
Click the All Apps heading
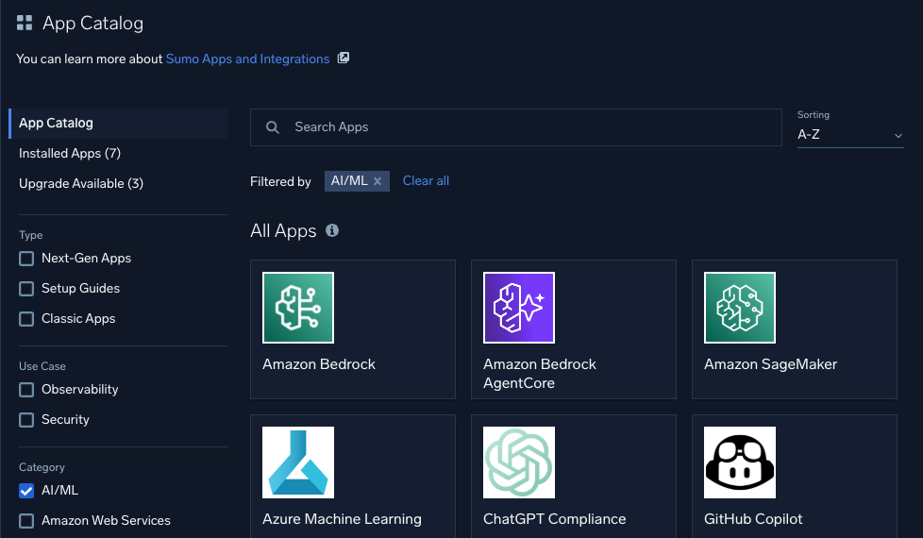283,230
